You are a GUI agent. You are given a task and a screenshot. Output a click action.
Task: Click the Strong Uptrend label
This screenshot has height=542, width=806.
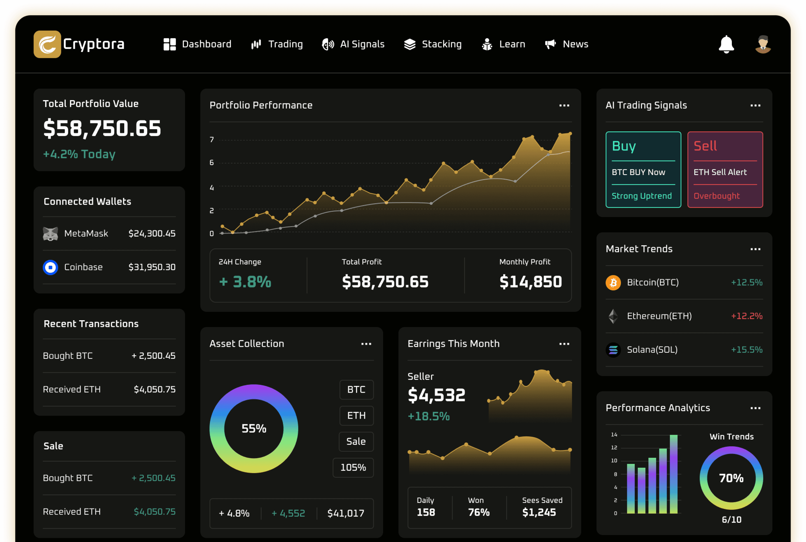tap(641, 196)
